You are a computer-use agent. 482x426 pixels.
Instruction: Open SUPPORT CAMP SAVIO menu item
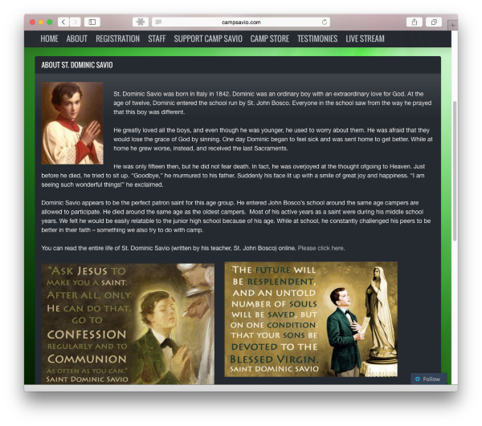coord(208,39)
